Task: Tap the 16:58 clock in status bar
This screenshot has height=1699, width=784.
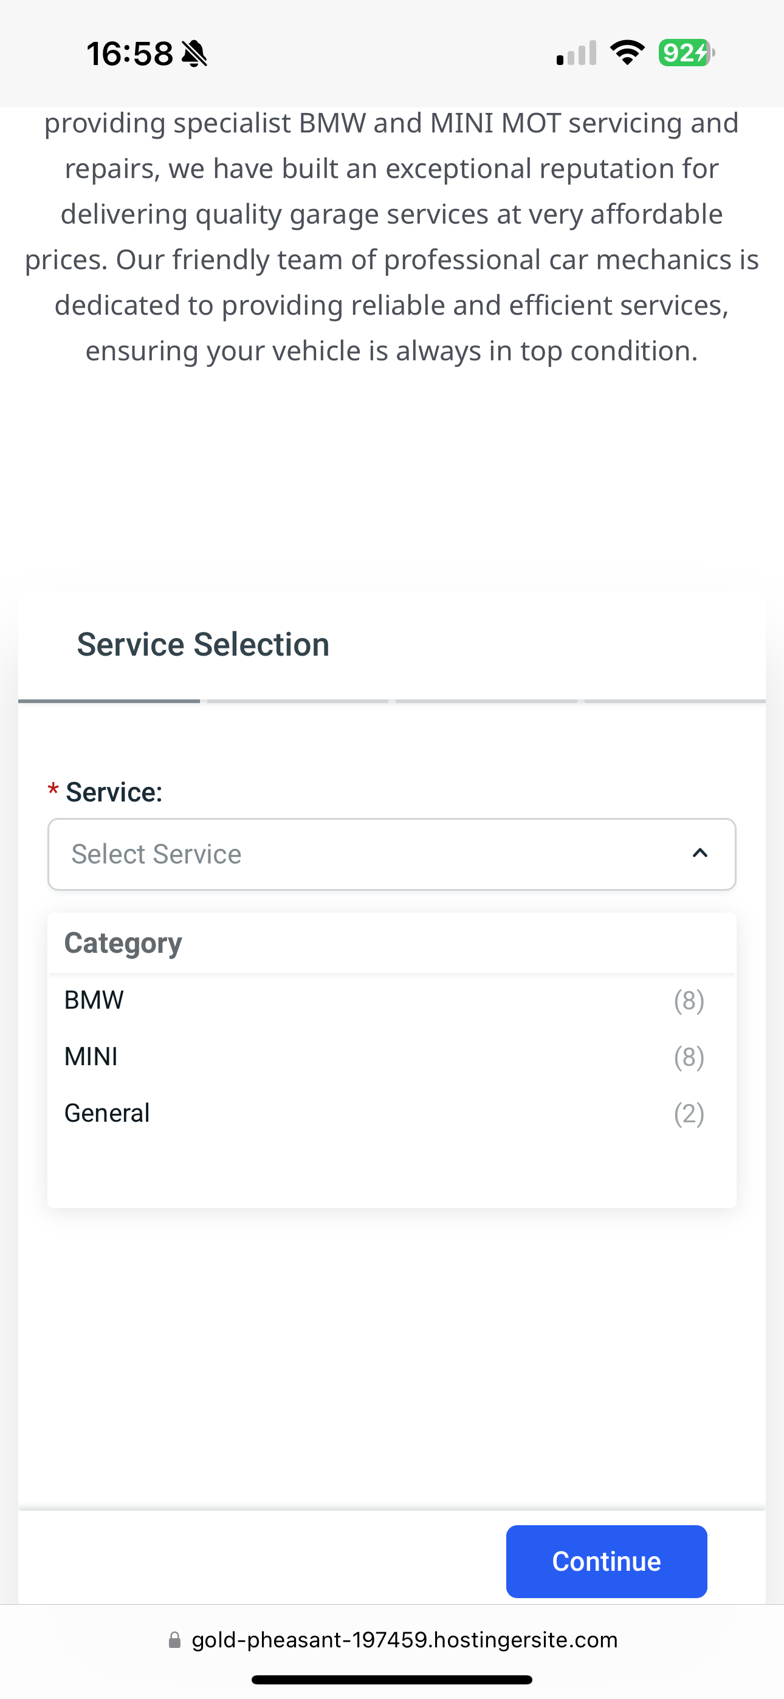Action: click(130, 53)
